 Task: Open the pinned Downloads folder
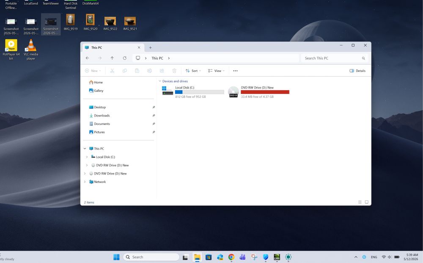99,116
